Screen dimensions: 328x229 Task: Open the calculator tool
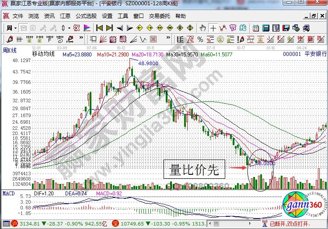point(265,28)
